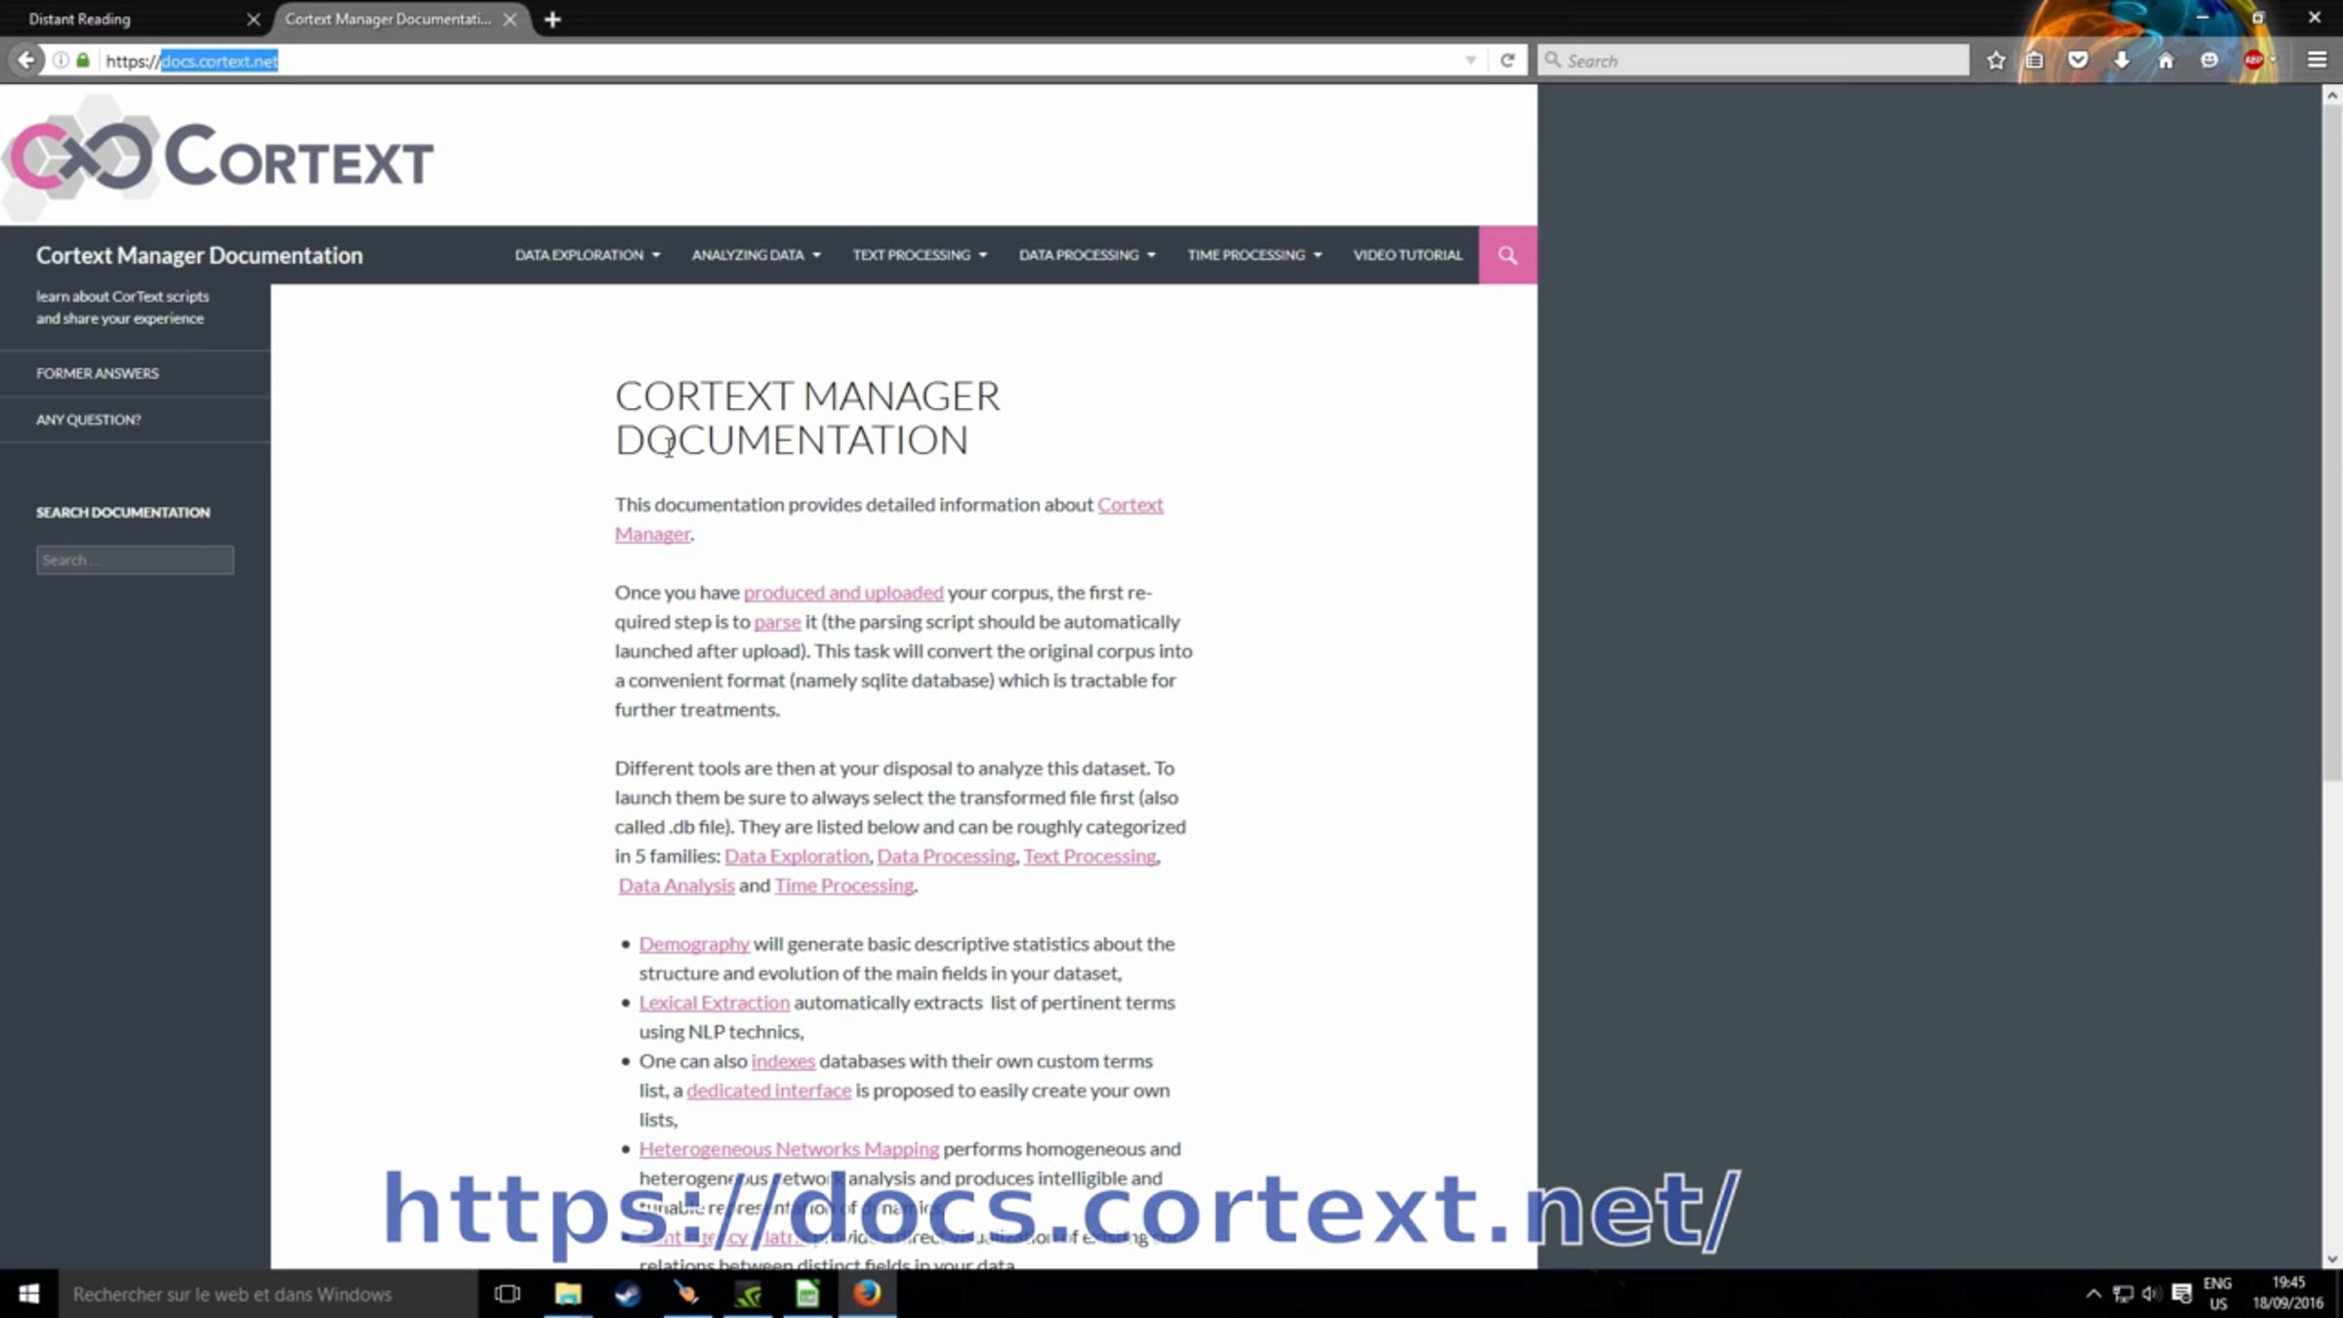The width and height of the screenshot is (2343, 1318).
Task: Open the Video Tutorial menu item
Action: click(1408, 255)
